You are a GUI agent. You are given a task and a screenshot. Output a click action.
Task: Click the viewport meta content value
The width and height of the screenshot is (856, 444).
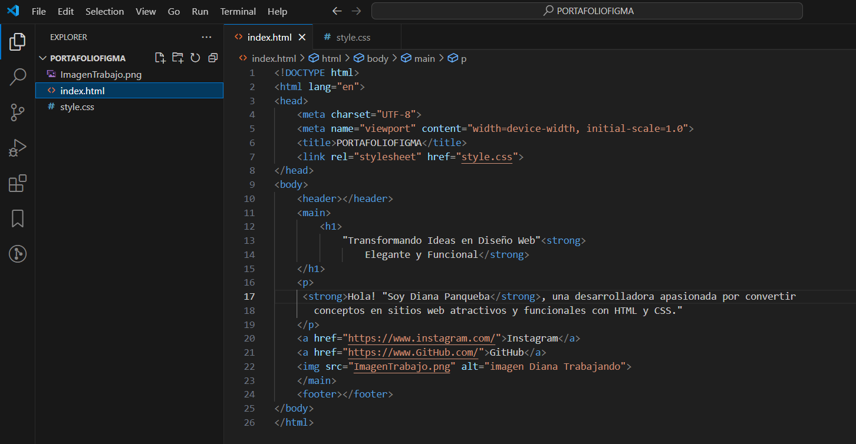tap(578, 128)
